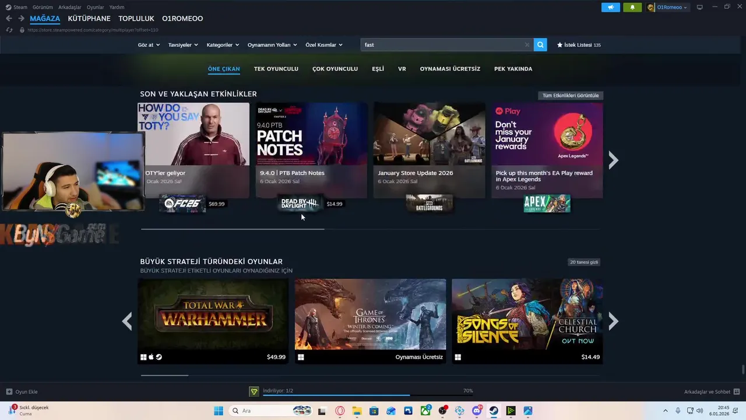This screenshot has height=420, width=746.
Task: Open the Görünüm menu
Action: click(43, 7)
